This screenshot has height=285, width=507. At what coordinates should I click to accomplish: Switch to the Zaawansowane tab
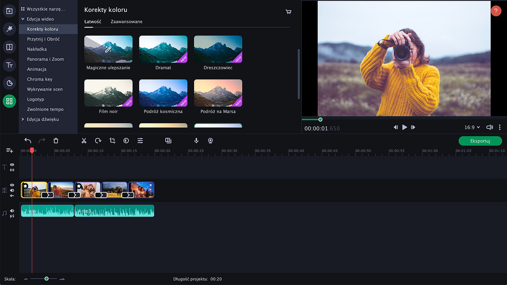coord(126,22)
